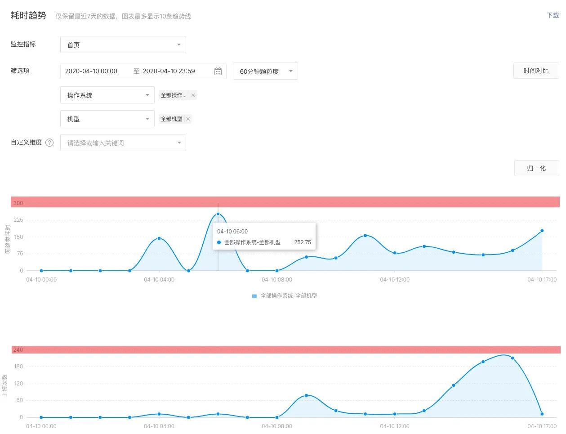Click the last data point of the 网络类耗时 chart
This screenshot has width=566, height=434.
pos(542,231)
